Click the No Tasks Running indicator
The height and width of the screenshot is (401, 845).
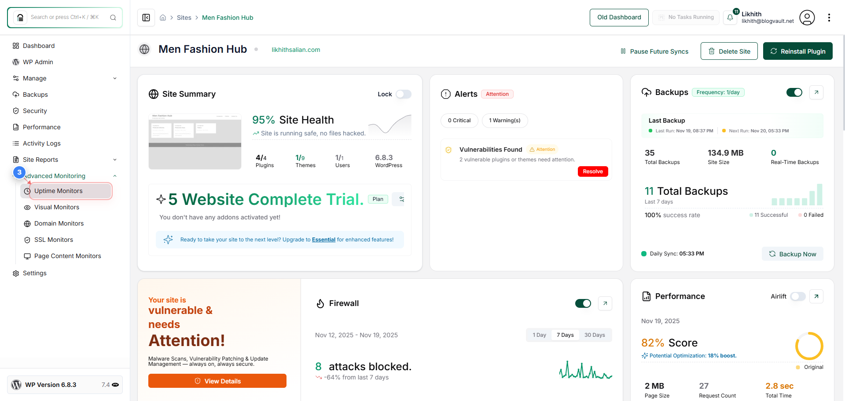686,18
